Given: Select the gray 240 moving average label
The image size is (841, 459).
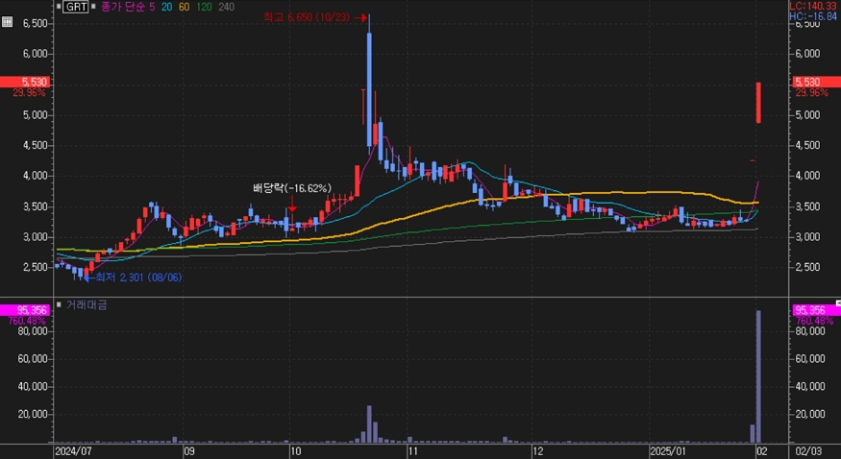Looking at the screenshot, I should (x=226, y=7).
